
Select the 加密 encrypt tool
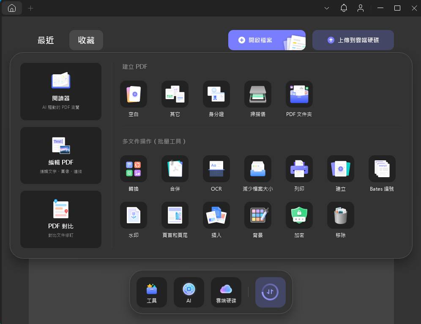click(299, 215)
